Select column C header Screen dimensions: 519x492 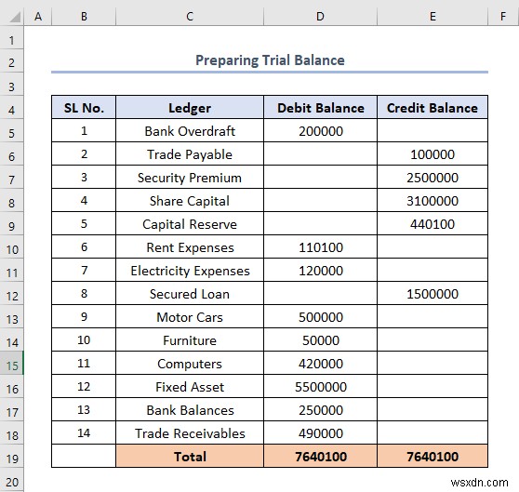click(x=190, y=16)
